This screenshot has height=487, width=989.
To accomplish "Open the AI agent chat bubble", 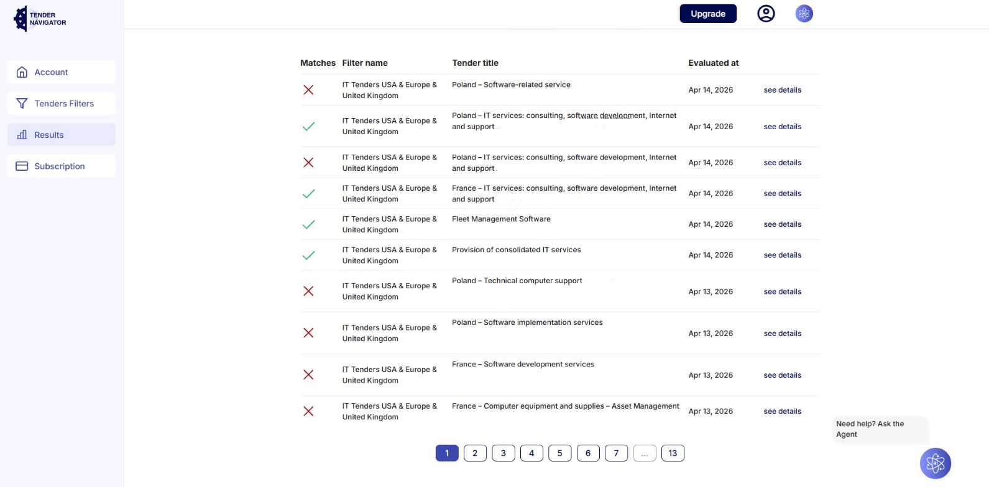I will tap(935, 463).
